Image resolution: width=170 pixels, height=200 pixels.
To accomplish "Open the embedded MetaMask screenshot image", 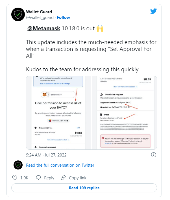I will point(91,112).
